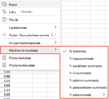Select Kopioi from the context menu
This screenshot has height=99, width=109.
pyautogui.click(x=30, y=4)
